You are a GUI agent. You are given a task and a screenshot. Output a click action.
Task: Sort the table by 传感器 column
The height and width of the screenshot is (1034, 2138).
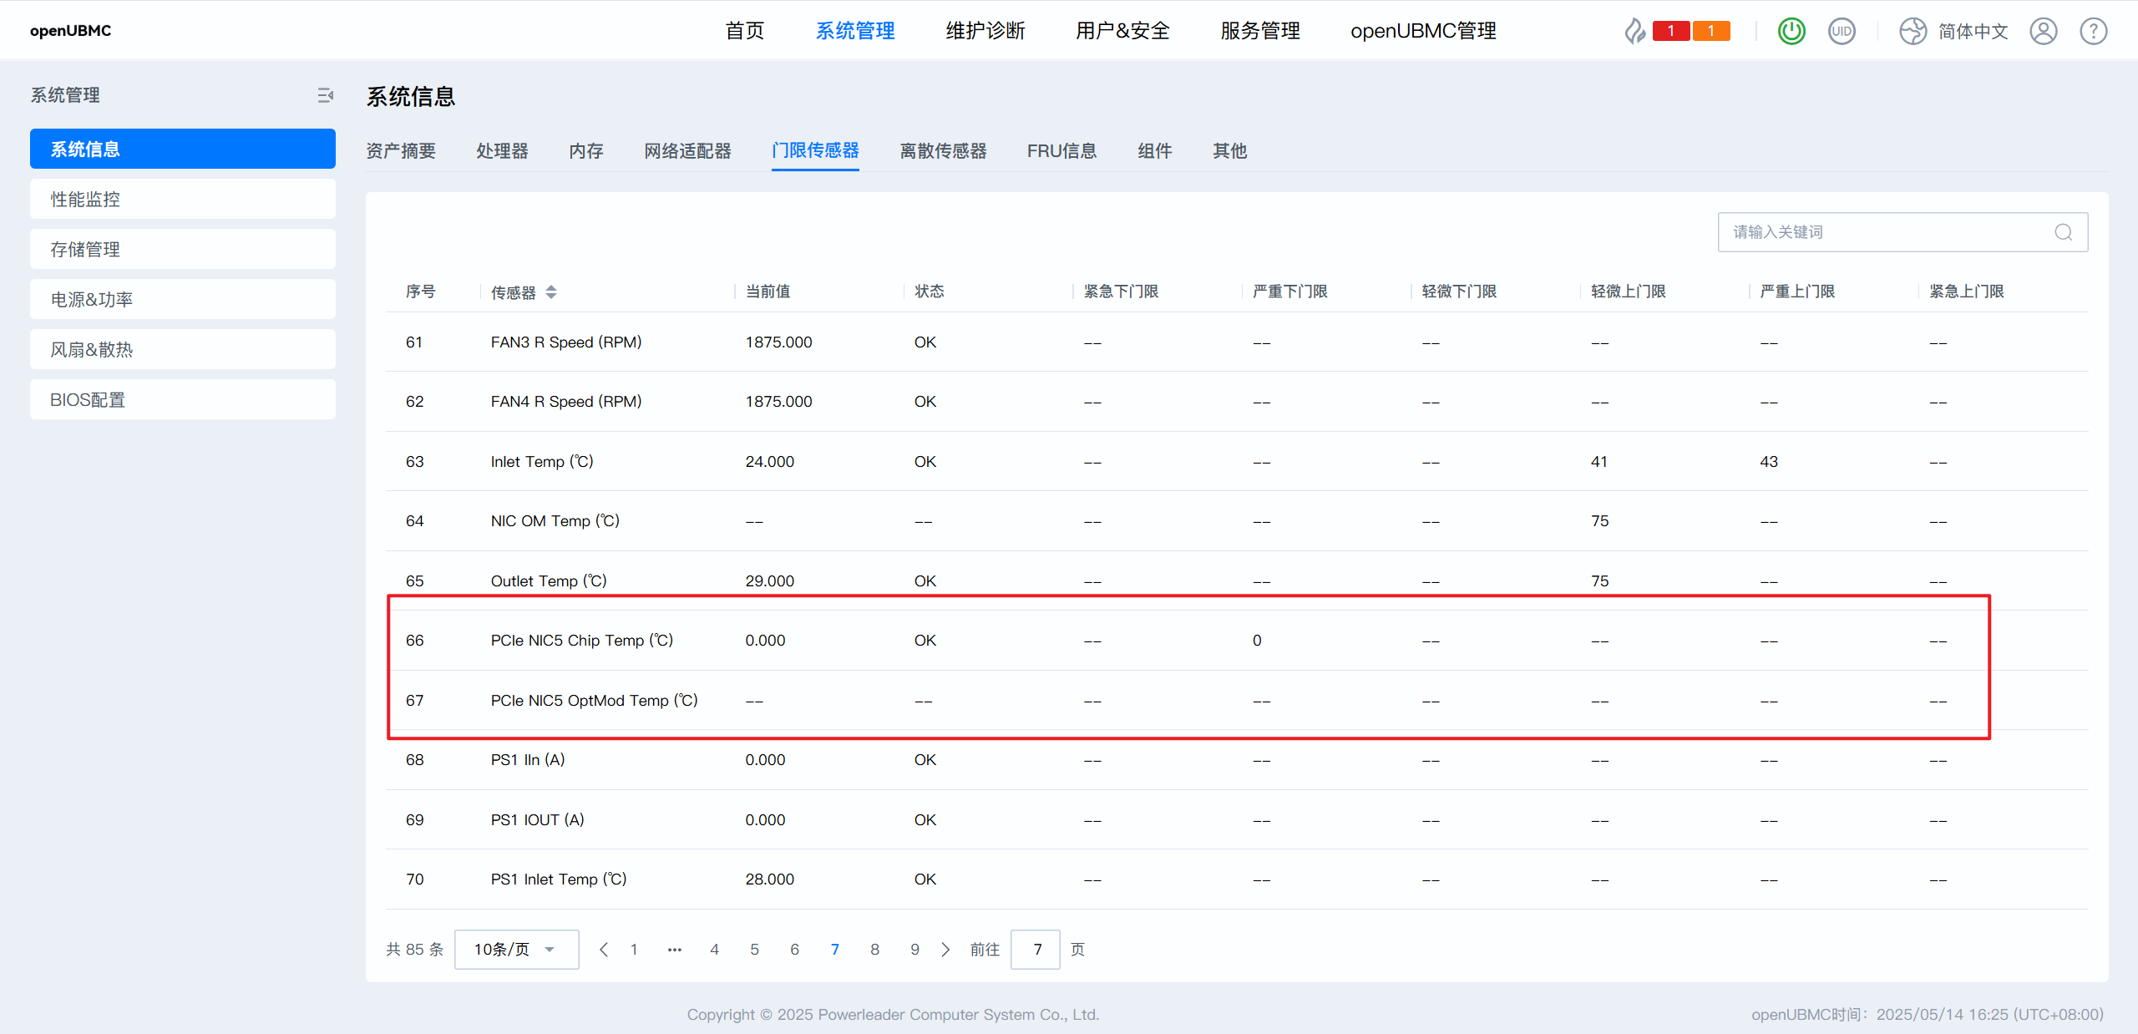tap(551, 291)
